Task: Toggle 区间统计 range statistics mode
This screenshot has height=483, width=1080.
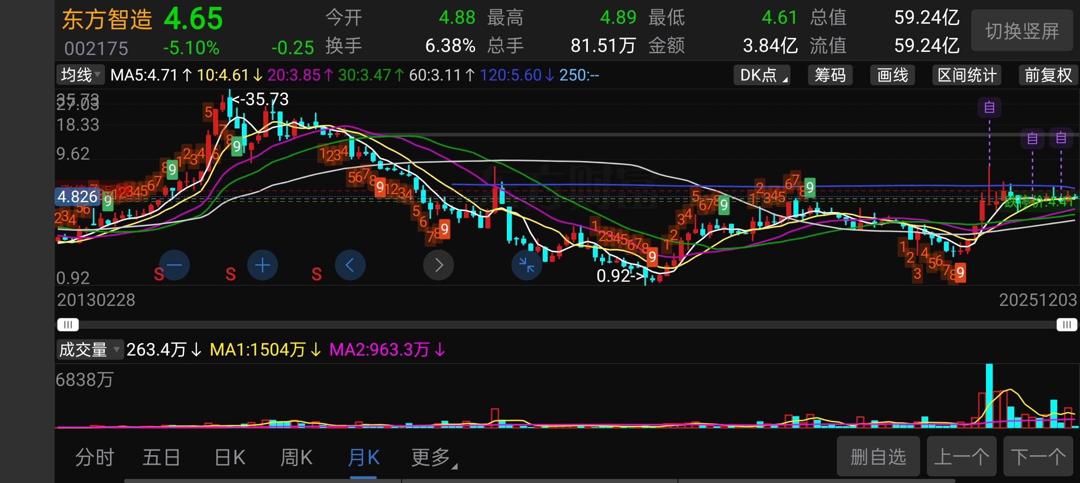Action: click(967, 75)
